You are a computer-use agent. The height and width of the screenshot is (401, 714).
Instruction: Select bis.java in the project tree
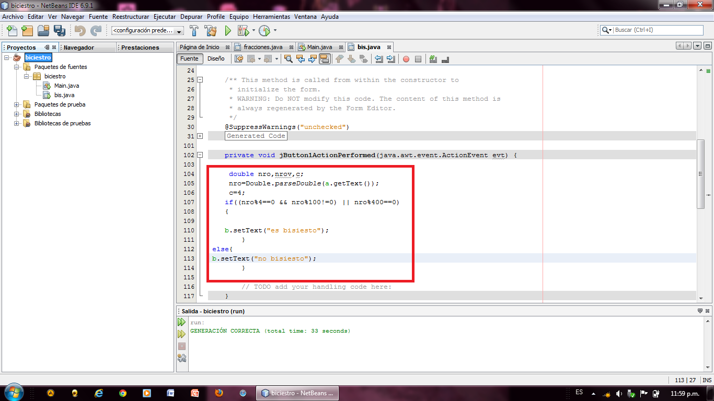[65, 95]
